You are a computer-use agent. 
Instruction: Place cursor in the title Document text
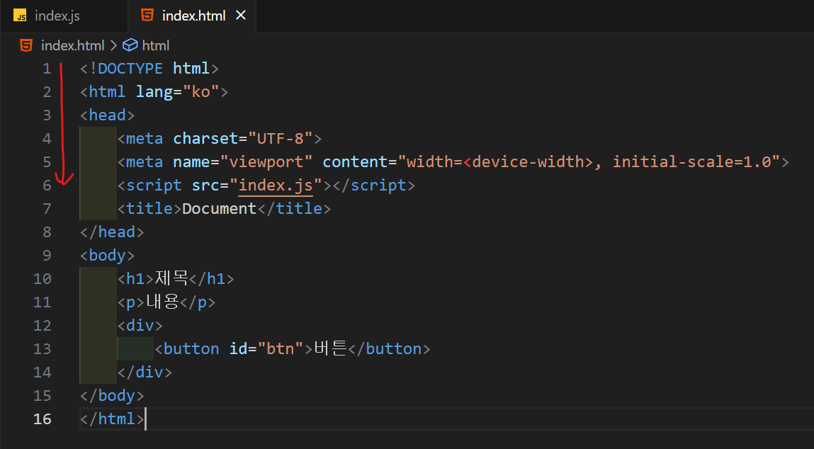[x=219, y=209]
